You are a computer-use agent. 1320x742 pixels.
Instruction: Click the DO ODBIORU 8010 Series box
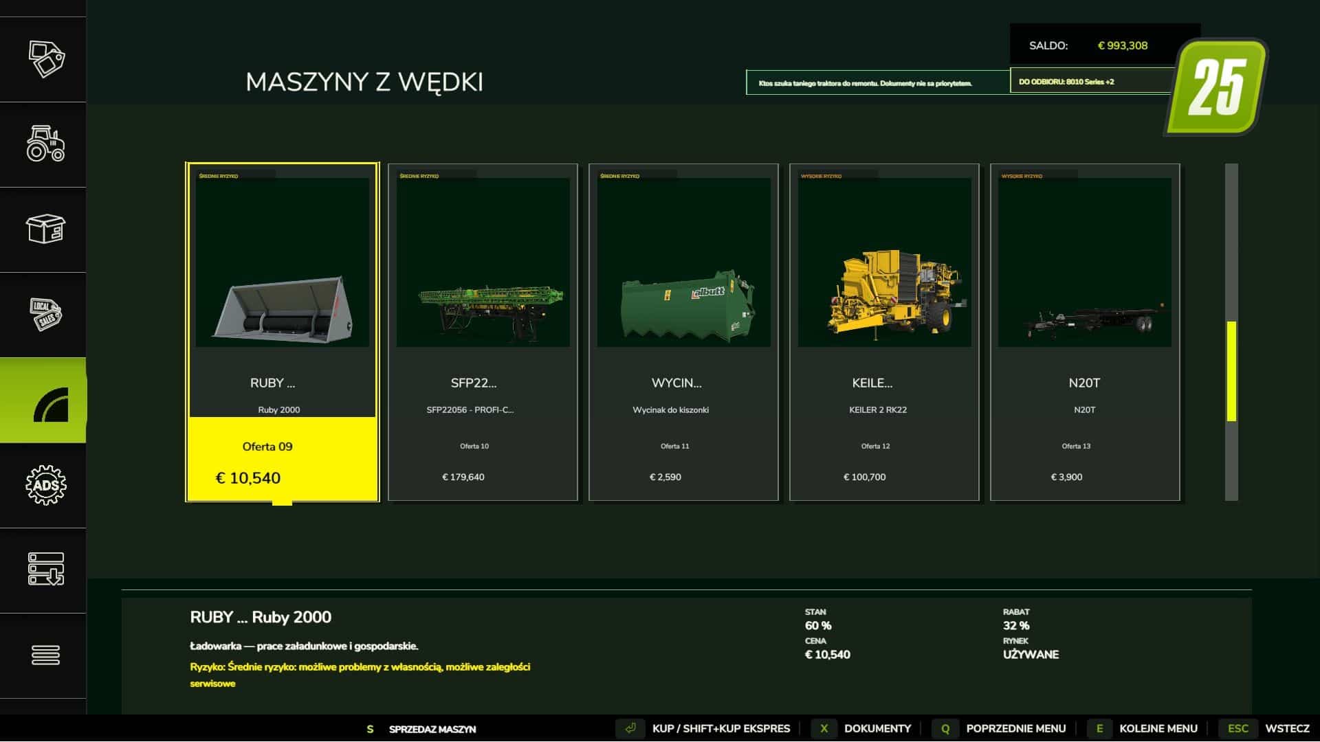pyautogui.click(x=1092, y=82)
